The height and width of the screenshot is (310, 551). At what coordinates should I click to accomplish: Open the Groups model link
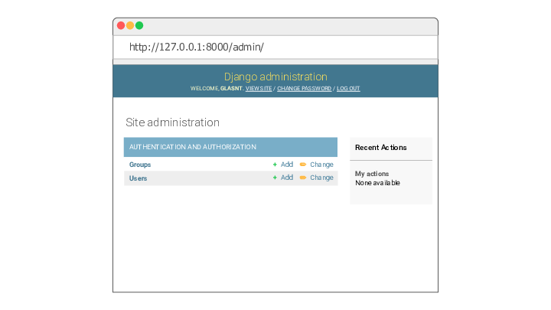[x=140, y=165]
